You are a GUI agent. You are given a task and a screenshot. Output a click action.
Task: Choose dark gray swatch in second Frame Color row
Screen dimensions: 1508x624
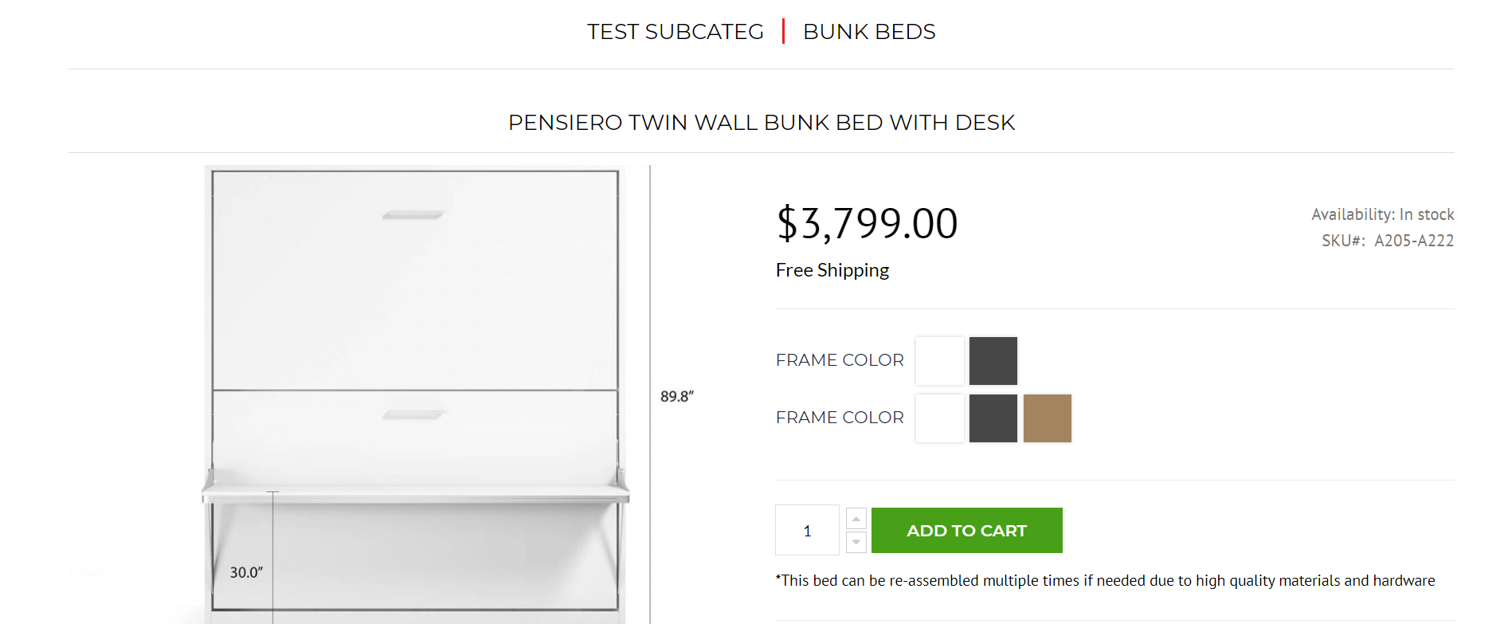[x=993, y=418]
